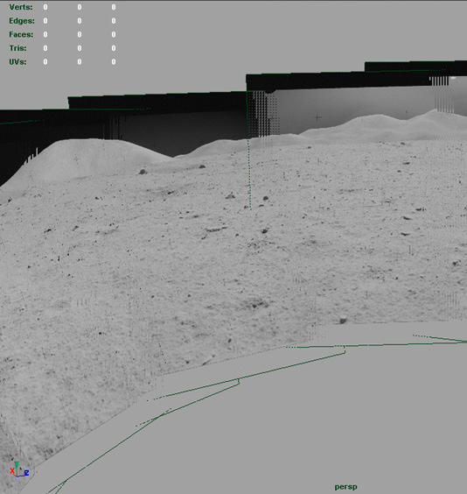Select the light rock at terrain's front edge
This screenshot has width=467, height=494.
[343, 320]
